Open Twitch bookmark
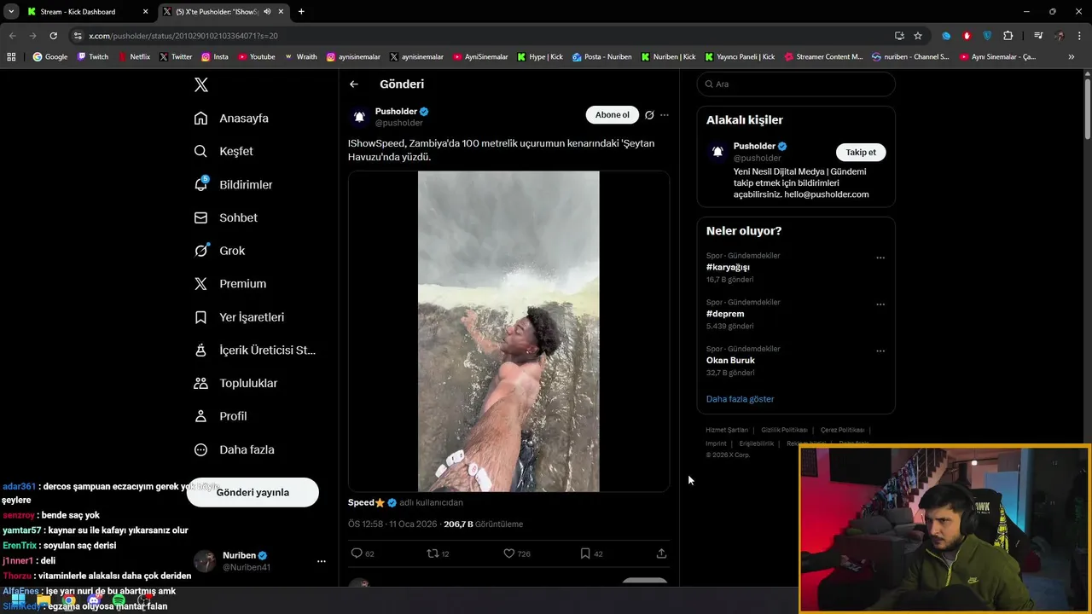The image size is (1092, 614). point(93,56)
